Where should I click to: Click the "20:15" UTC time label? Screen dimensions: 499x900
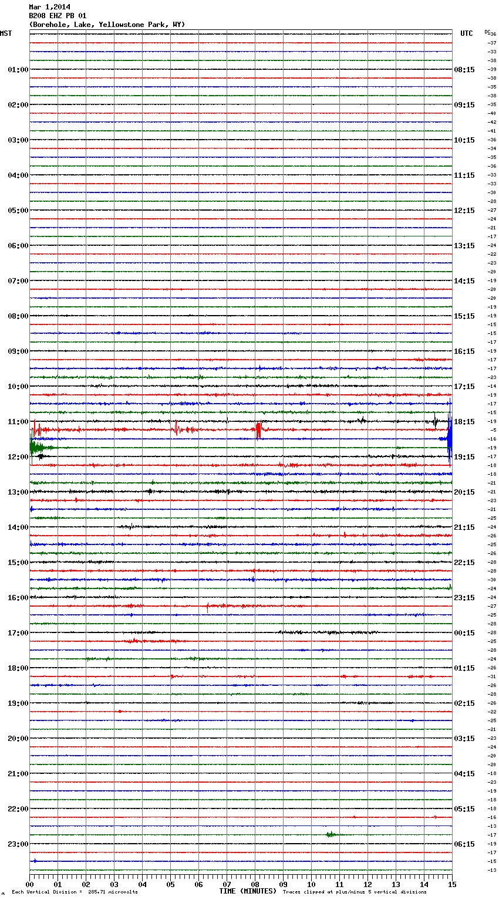pyautogui.click(x=464, y=492)
